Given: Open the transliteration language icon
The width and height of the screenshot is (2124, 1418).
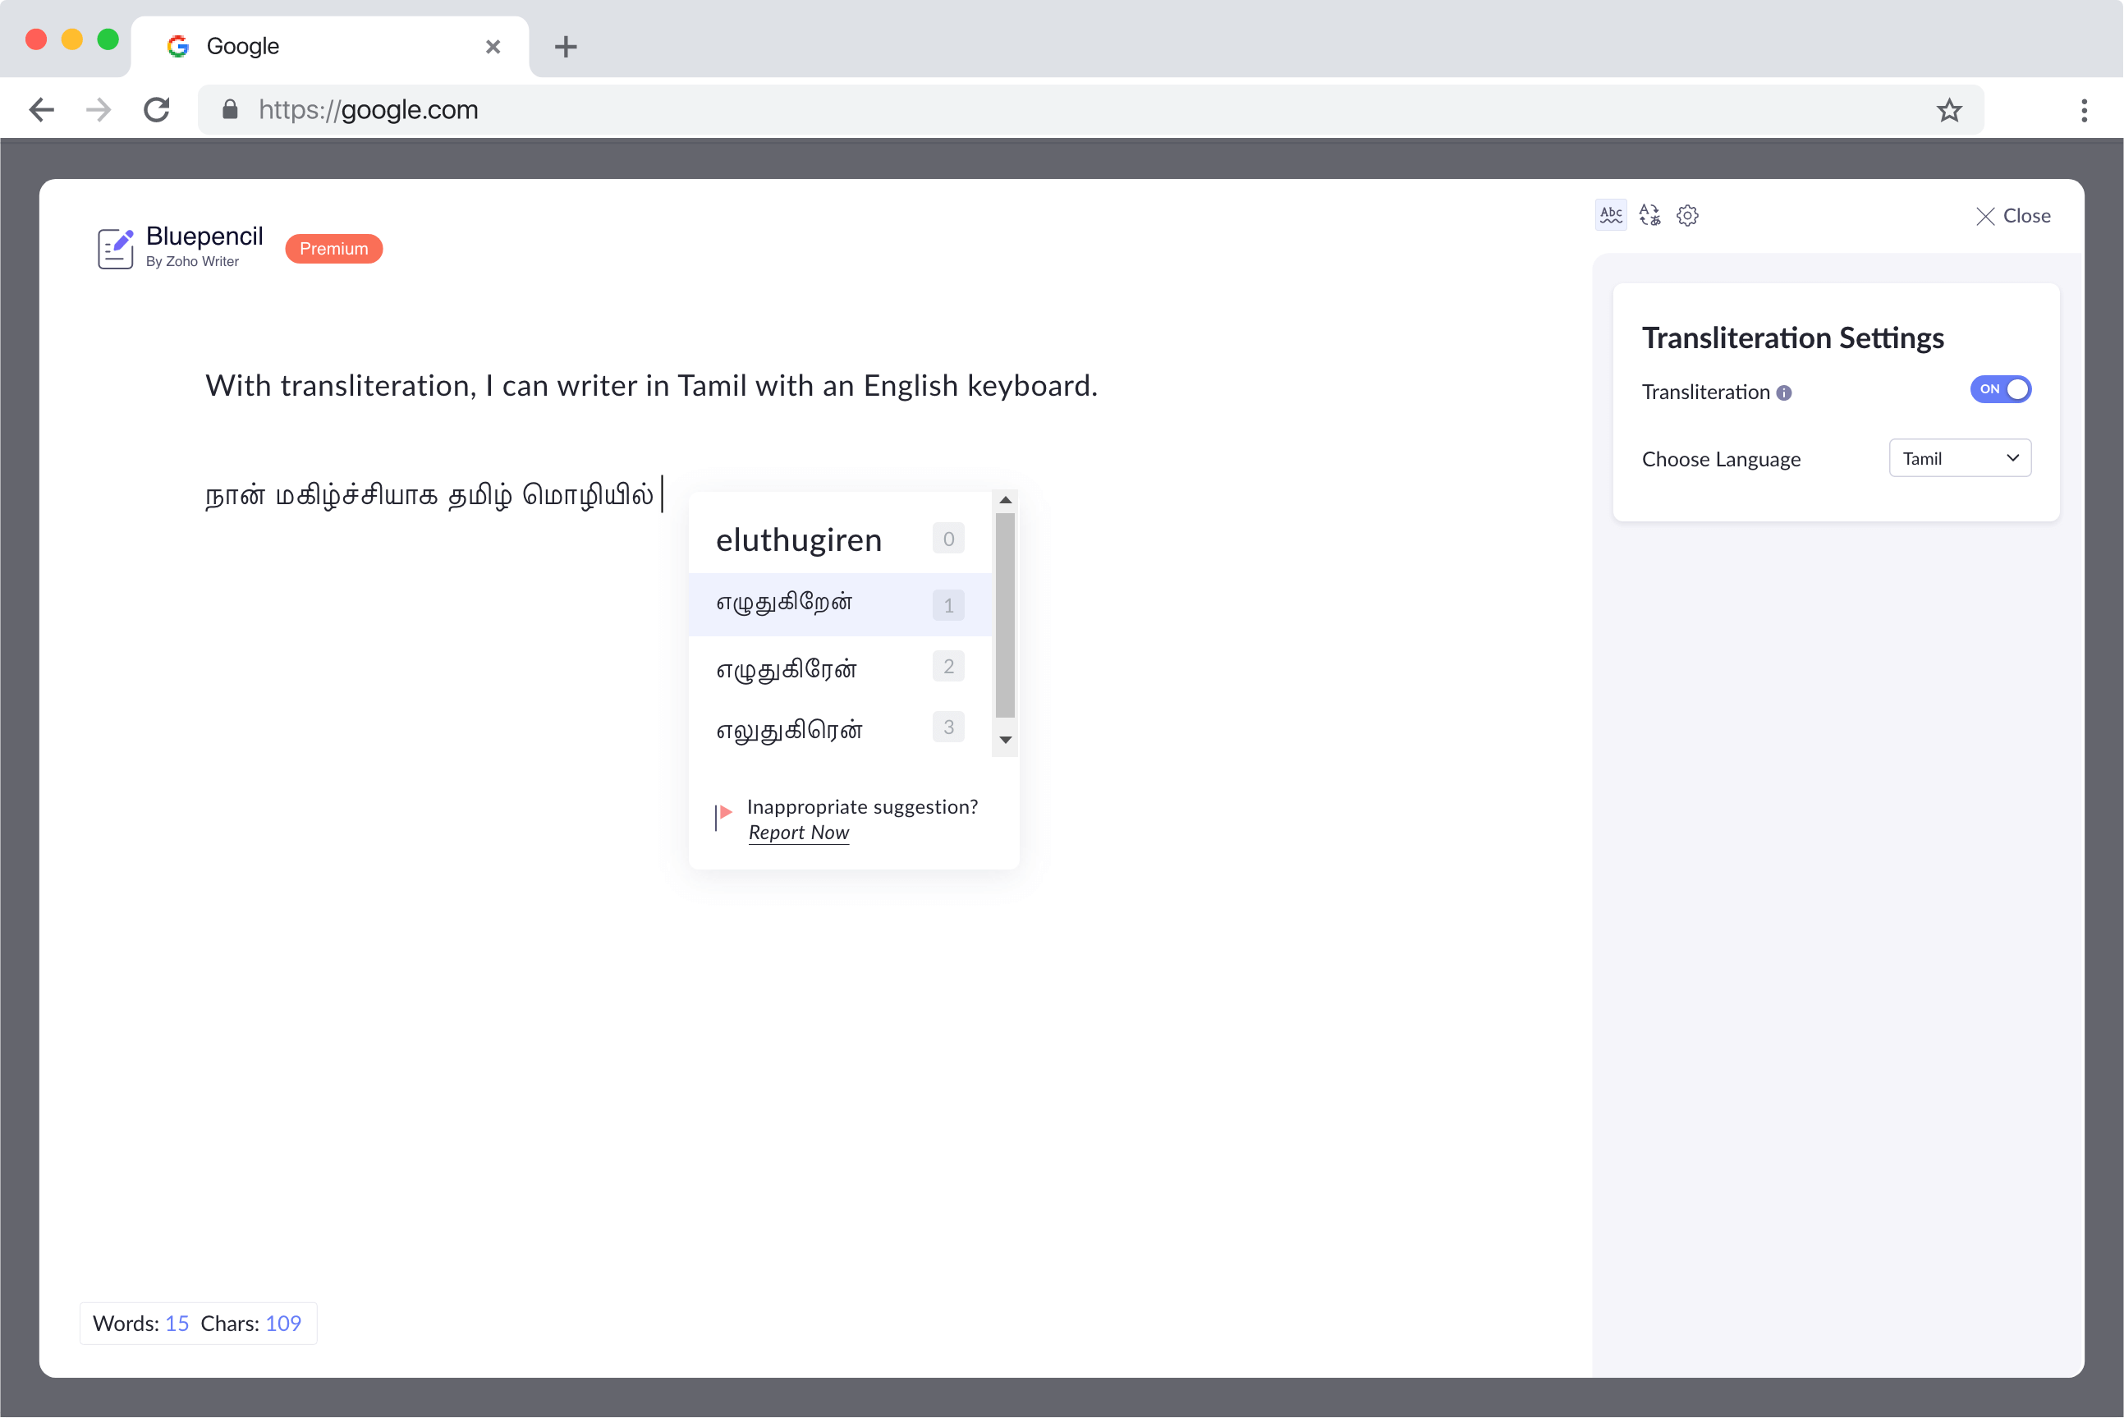Looking at the screenshot, I should pos(1649,215).
